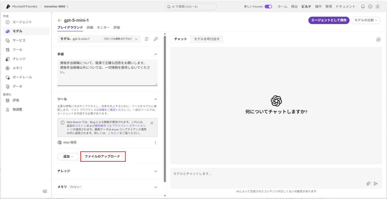Expand the ナレッジ section
This screenshot has width=387, height=199.
pyautogui.click(x=155, y=171)
